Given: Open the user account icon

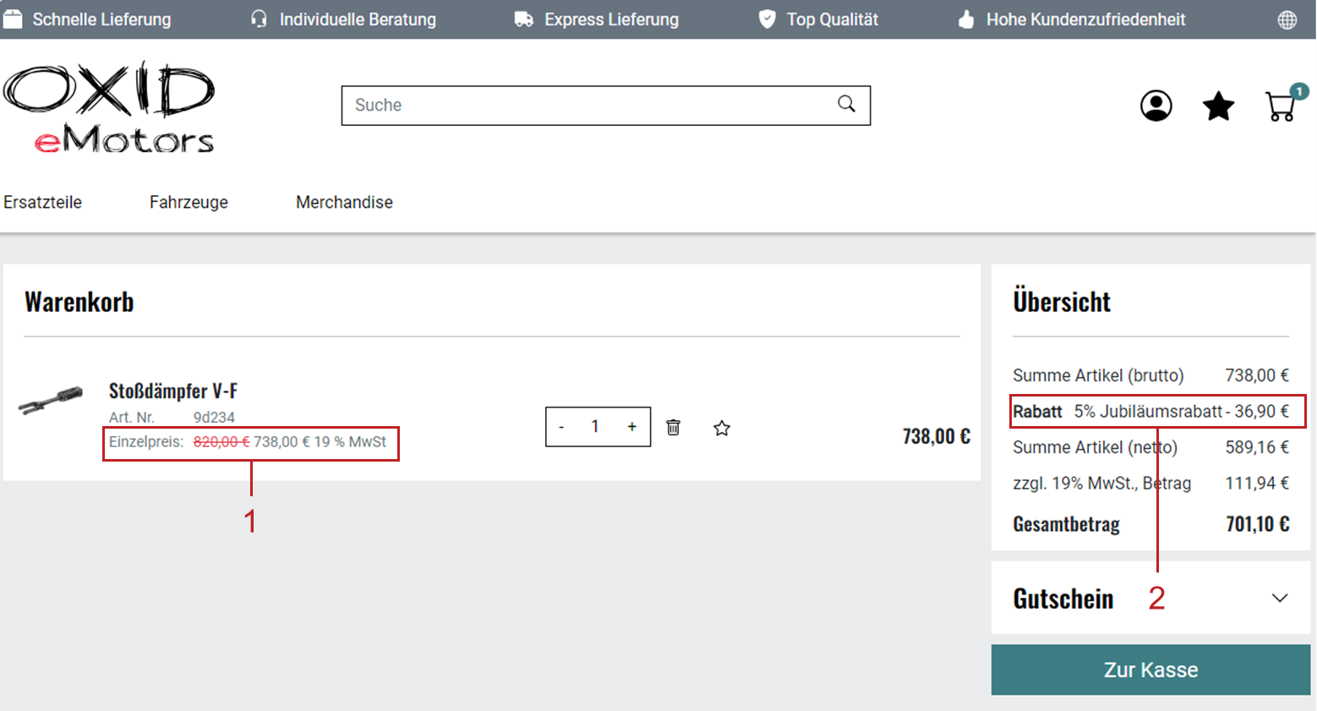Looking at the screenshot, I should pos(1156,106).
